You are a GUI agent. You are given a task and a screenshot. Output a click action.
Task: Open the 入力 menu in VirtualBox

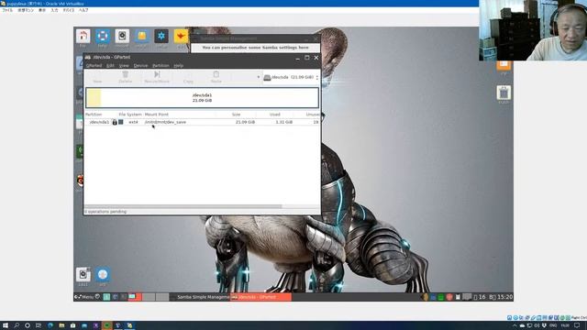coord(54,10)
